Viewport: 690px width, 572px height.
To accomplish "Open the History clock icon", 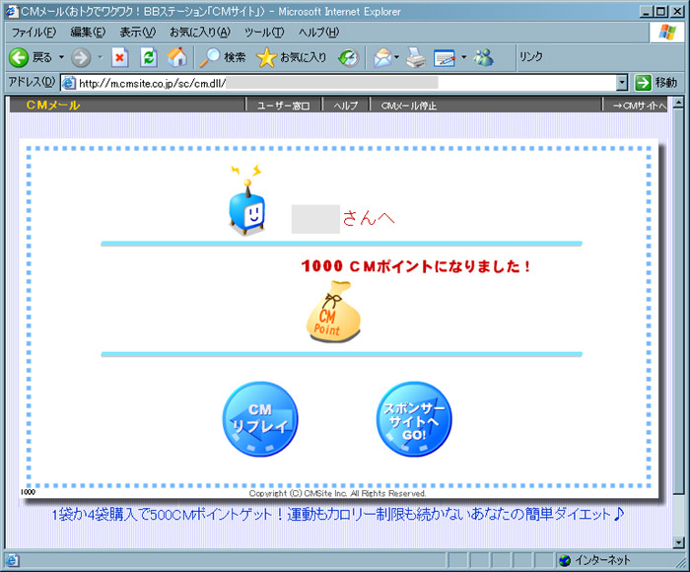I will 349,57.
